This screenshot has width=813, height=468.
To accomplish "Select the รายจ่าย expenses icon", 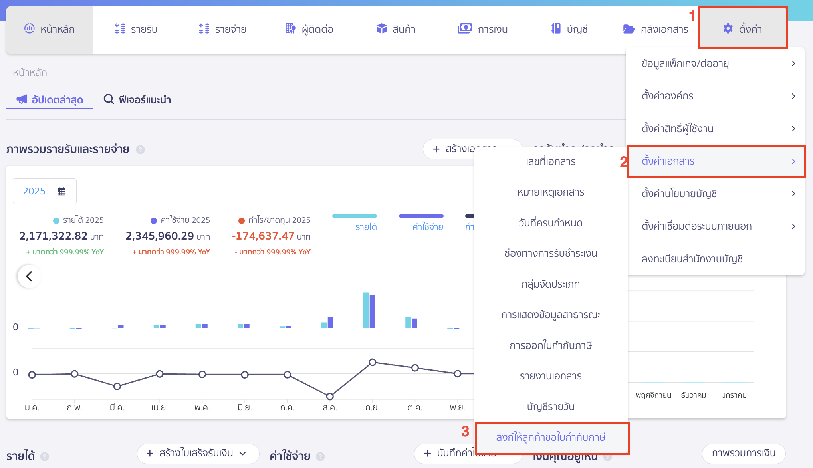I will [203, 28].
